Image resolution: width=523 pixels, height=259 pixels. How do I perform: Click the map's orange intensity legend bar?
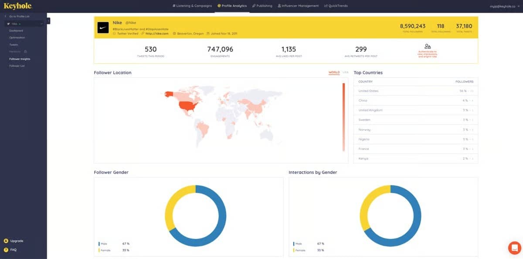(343, 117)
